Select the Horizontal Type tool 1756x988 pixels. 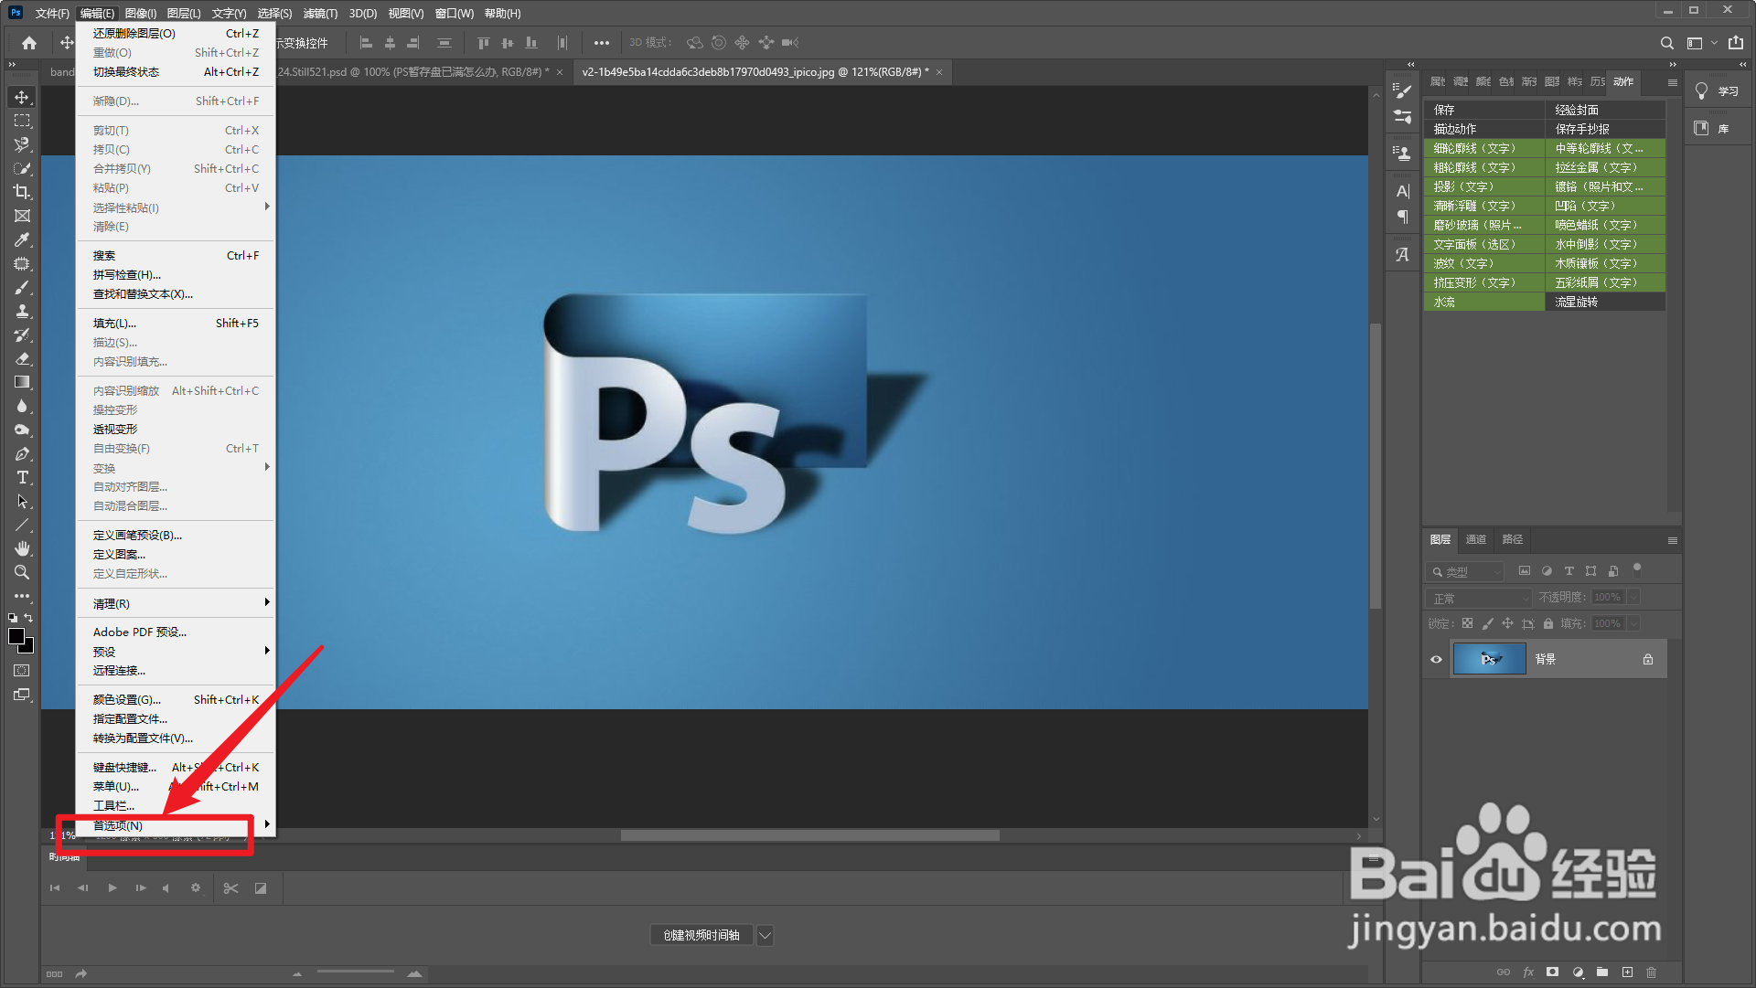pos(22,477)
